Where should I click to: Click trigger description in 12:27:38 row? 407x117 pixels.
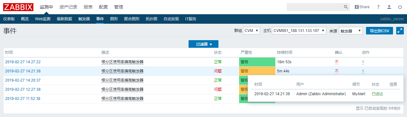pyautogui.click(x=122, y=89)
